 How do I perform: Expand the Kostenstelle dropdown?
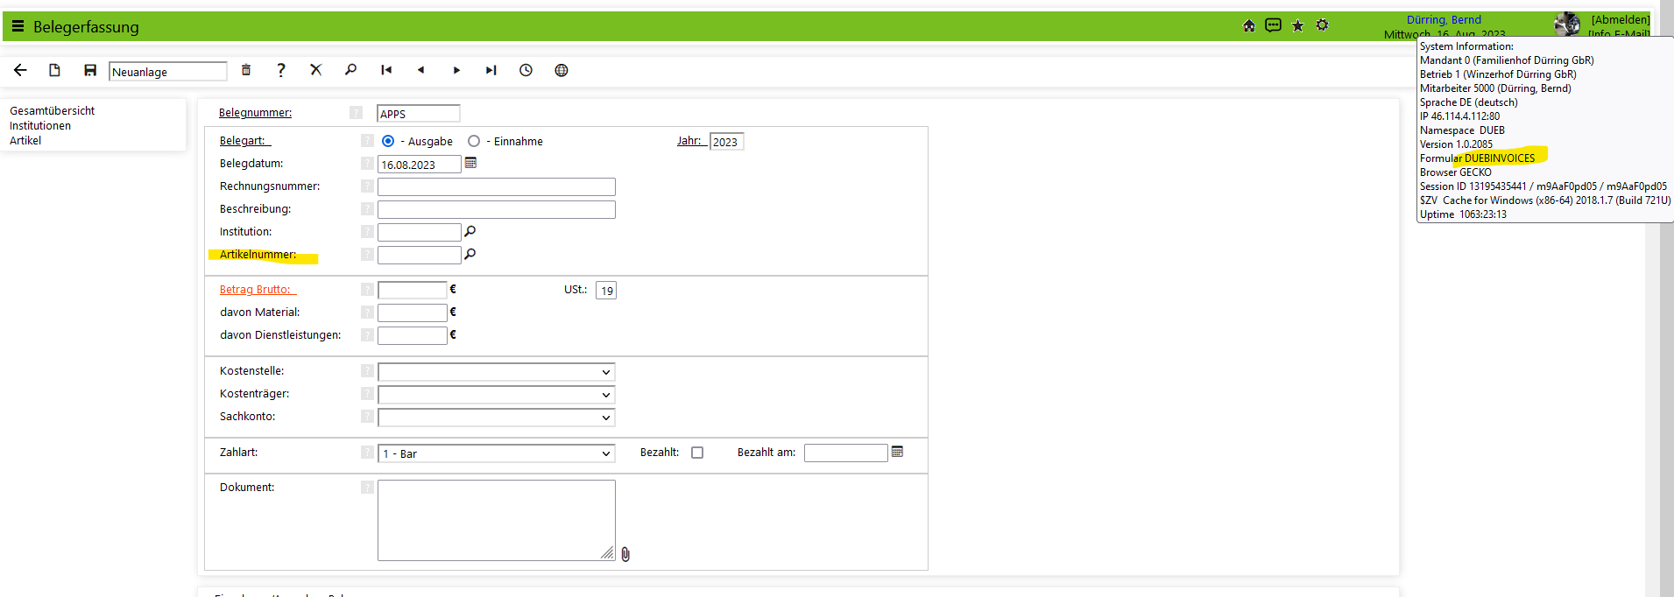tap(497, 372)
